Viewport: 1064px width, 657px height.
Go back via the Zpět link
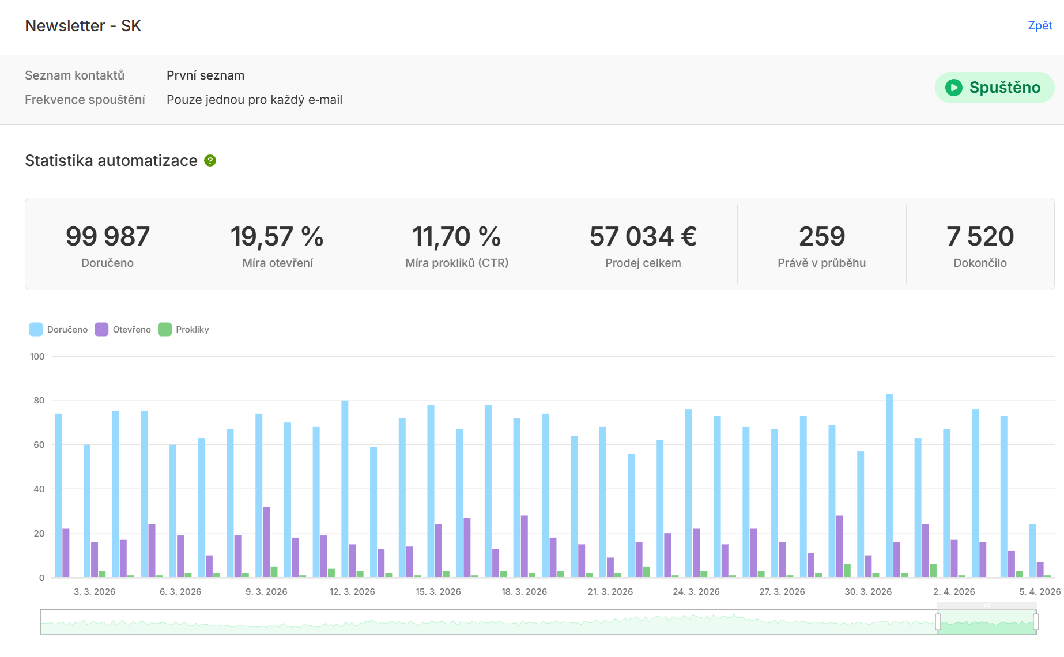click(x=1040, y=25)
